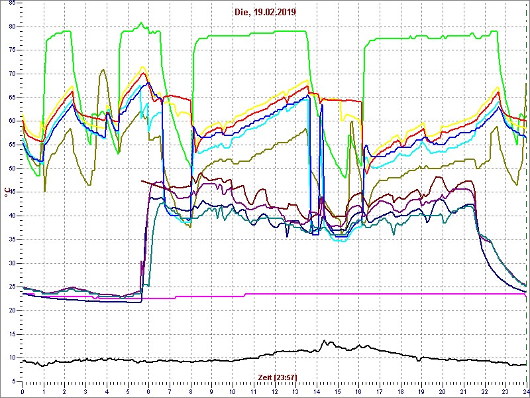Click the chart title 'Die, 19.02.2019'
The image size is (530, 398).
pos(266,13)
